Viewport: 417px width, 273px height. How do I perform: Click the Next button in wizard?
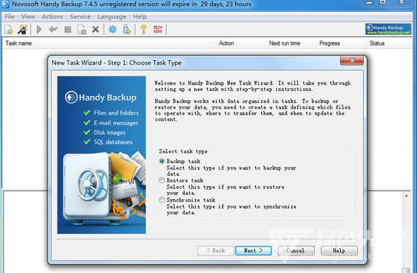(253, 251)
